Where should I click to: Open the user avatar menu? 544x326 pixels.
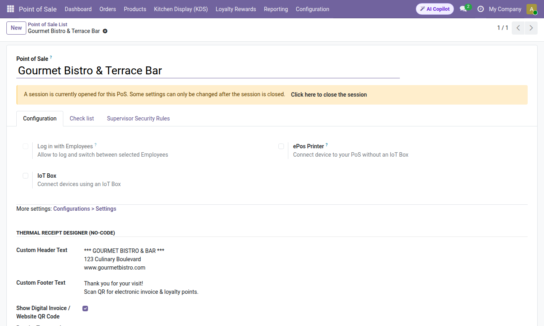[x=532, y=9]
